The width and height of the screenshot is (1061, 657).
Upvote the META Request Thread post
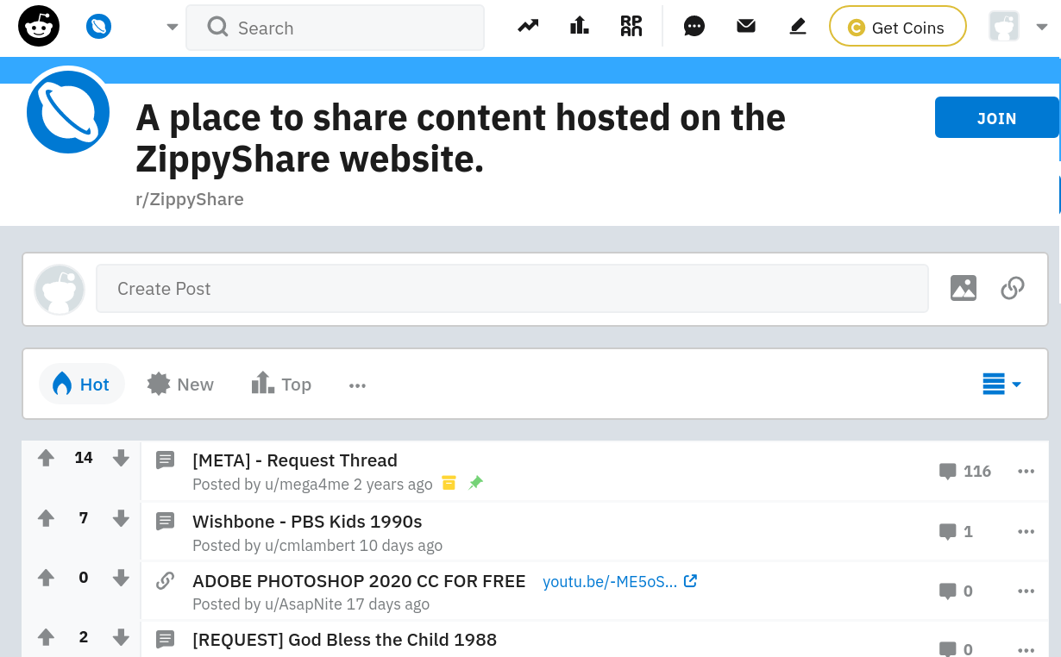(x=46, y=458)
